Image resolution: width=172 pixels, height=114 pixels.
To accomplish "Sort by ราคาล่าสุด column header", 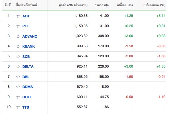I will pyautogui.click(x=102, y=5).
